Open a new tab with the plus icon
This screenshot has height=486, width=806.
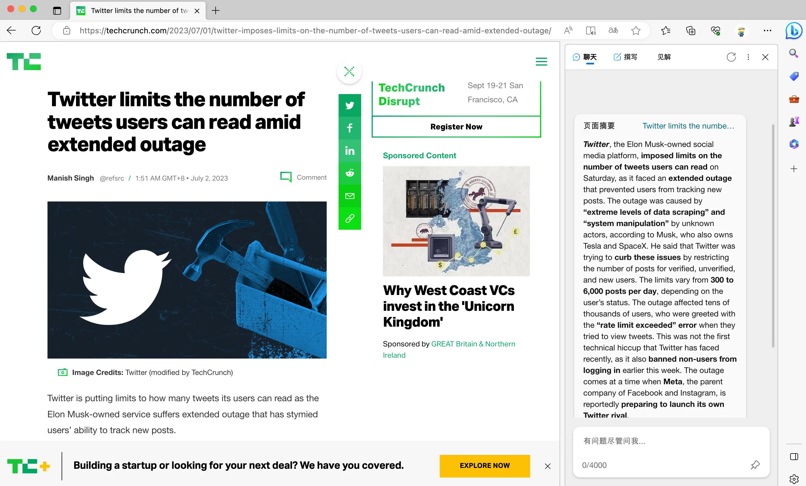pos(216,11)
